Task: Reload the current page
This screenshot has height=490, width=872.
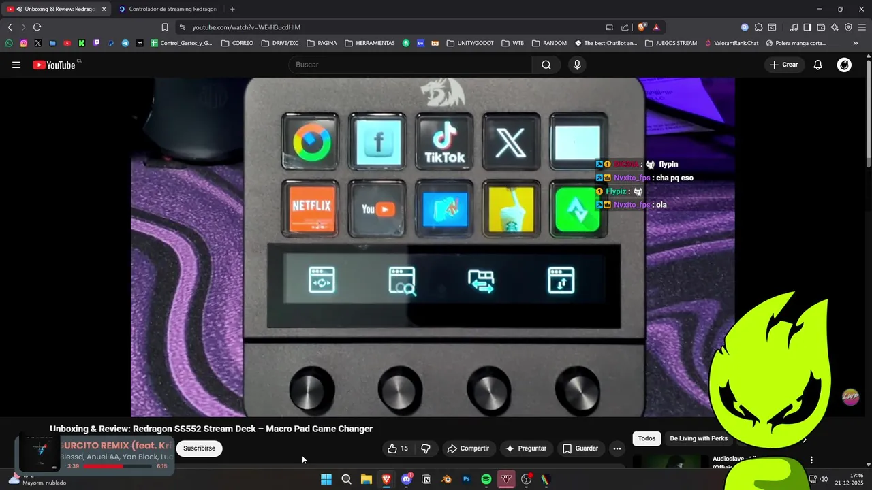Action: (x=37, y=27)
